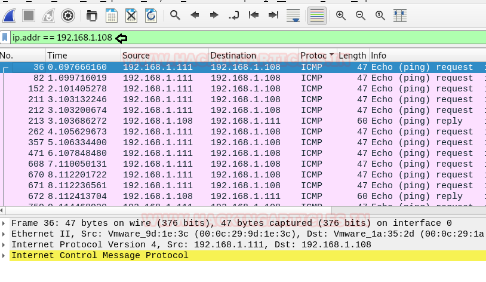The image size is (486, 282).
Task: Click the display filter input field
Action: coord(248,38)
